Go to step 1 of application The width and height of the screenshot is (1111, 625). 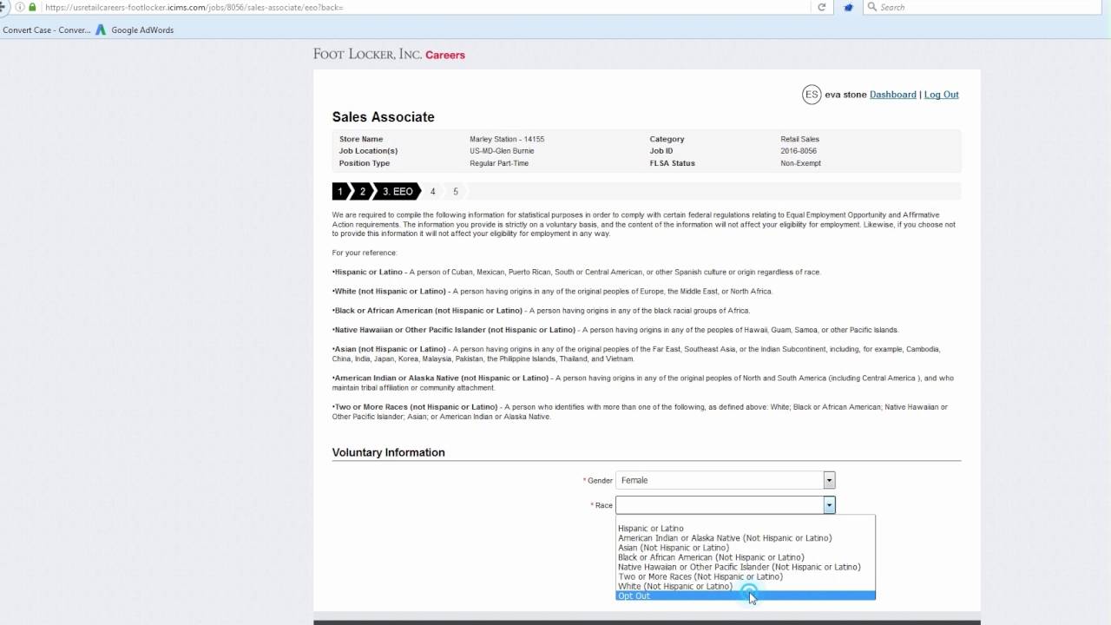pos(341,191)
